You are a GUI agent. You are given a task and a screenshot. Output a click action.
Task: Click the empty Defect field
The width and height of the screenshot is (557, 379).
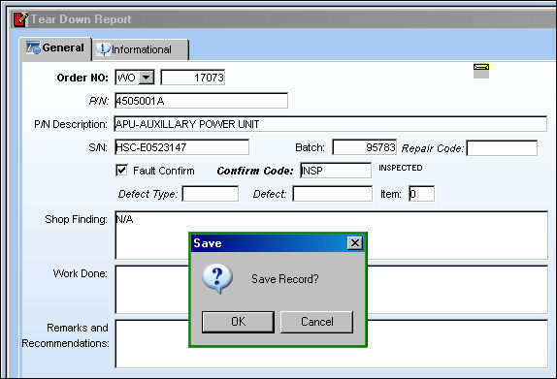pyautogui.click(x=333, y=194)
